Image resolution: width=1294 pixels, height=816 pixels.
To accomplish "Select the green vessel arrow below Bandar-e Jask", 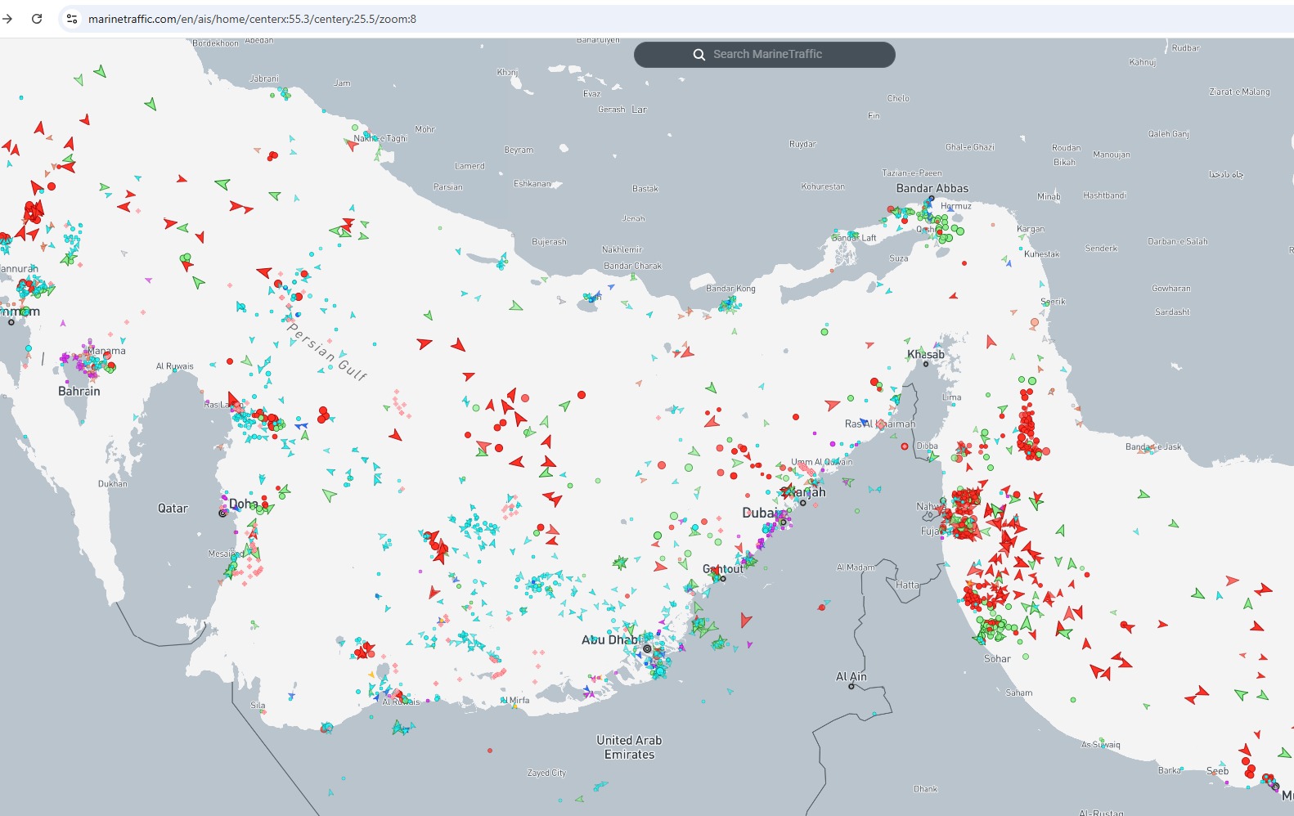I will click(1143, 495).
